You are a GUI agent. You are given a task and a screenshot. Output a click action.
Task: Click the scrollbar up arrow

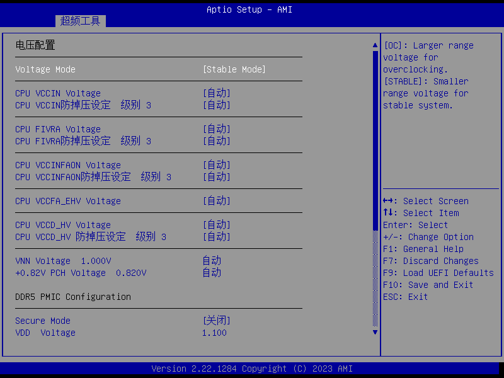tap(375, 45)
